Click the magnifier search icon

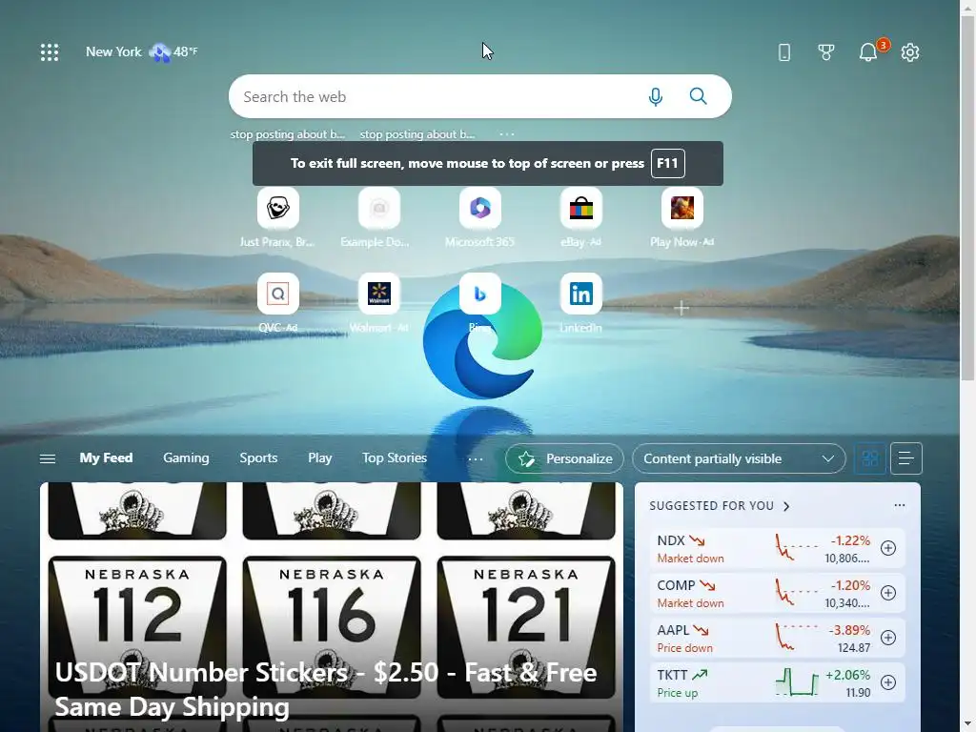coord(698,96)
